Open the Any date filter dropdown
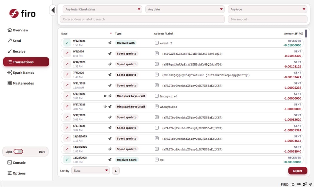This screenshot has height=188, width=314. pyautogui.click(x=185, y=9)
